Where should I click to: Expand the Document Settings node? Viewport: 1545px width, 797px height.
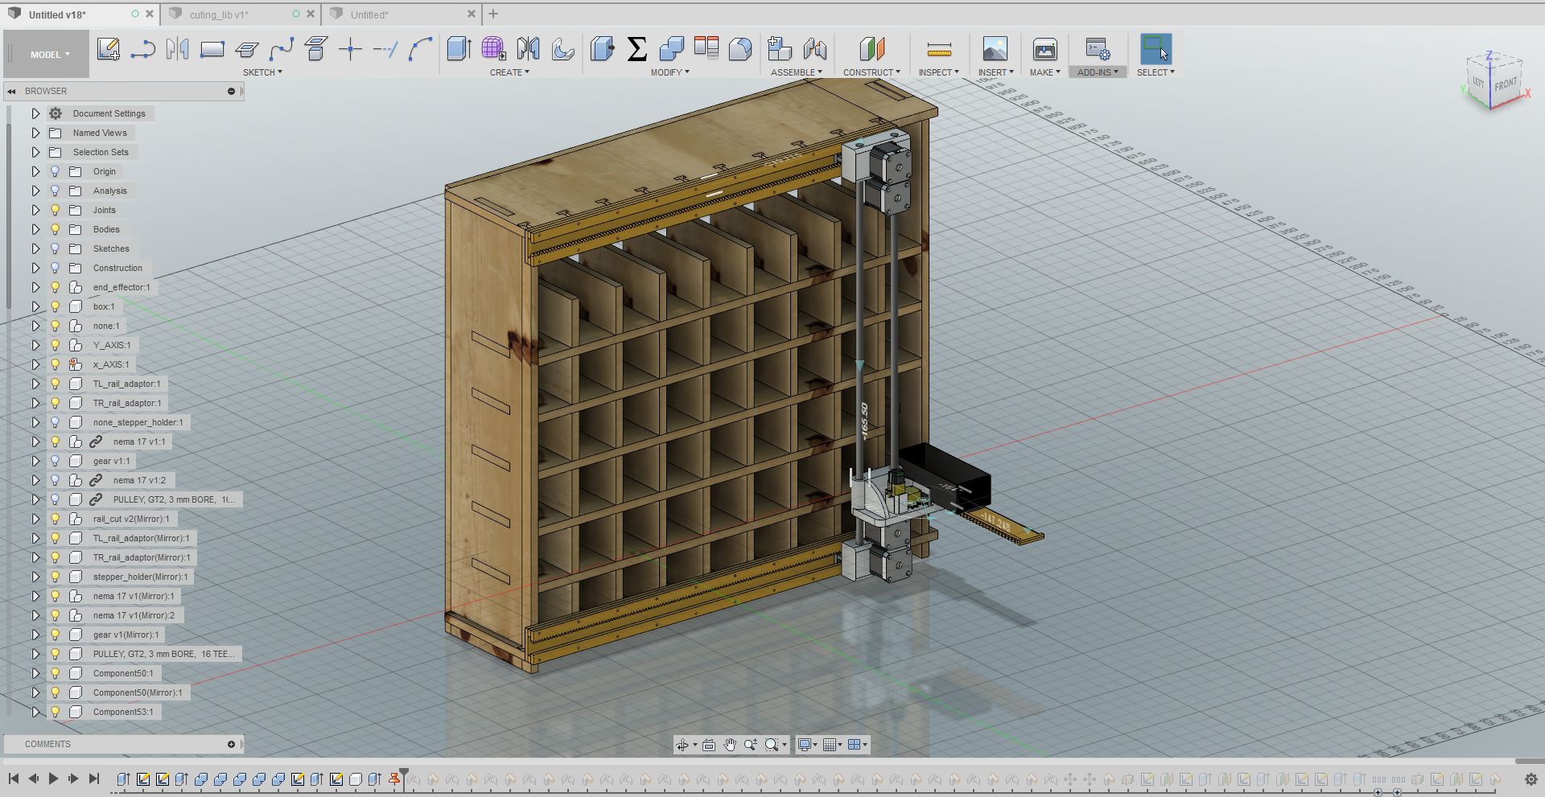35,113
